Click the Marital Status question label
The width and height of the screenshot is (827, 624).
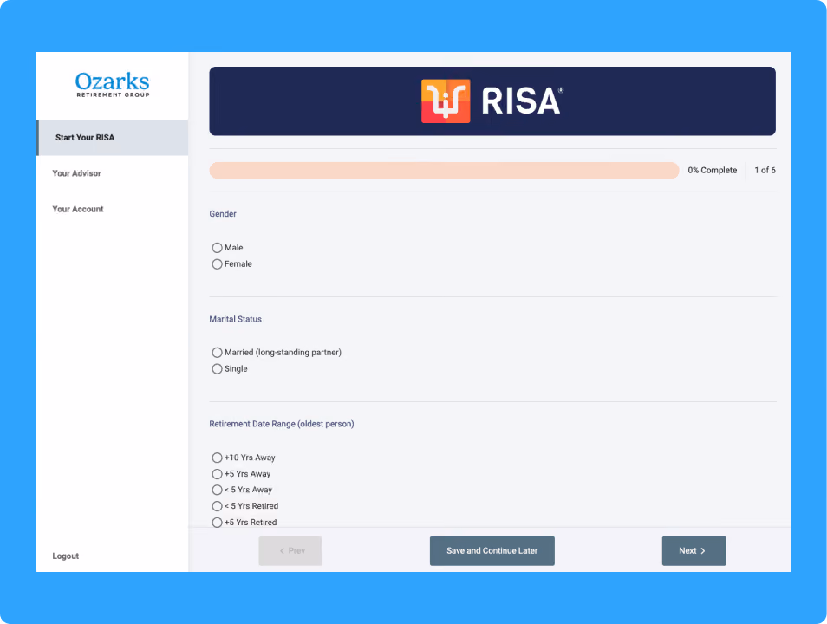pos(235,319)
